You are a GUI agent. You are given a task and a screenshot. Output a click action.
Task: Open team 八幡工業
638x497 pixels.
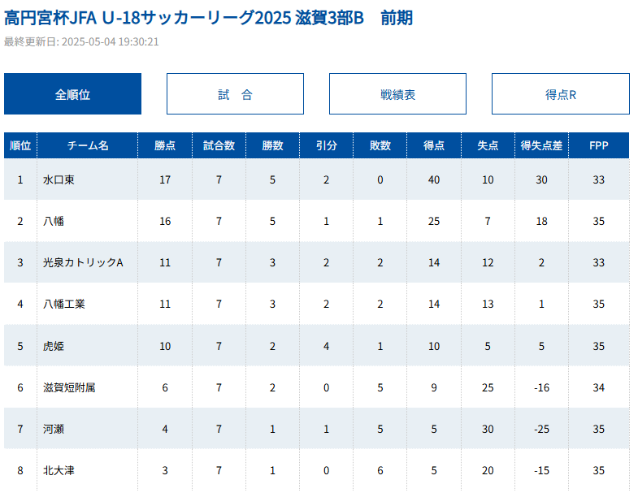coord(64,305)
